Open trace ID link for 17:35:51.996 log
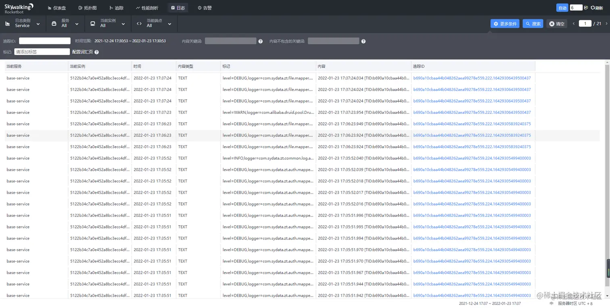The width and height of the screenshot is (610, 308). tap(472, 216)
